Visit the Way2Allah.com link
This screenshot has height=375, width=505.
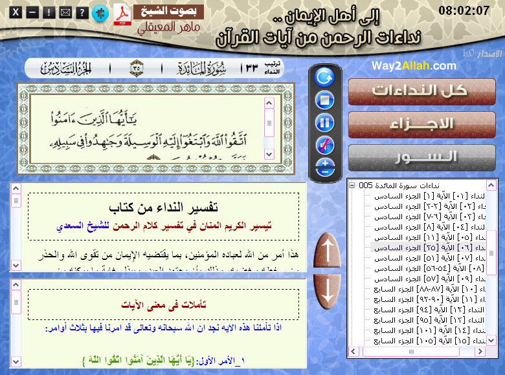[x=414, y=65]
